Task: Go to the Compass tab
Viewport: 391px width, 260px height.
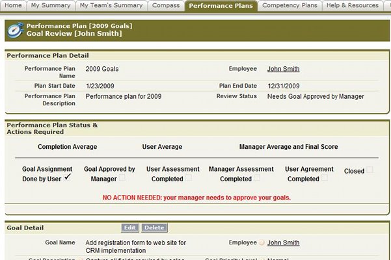Action: coord(166,5)
